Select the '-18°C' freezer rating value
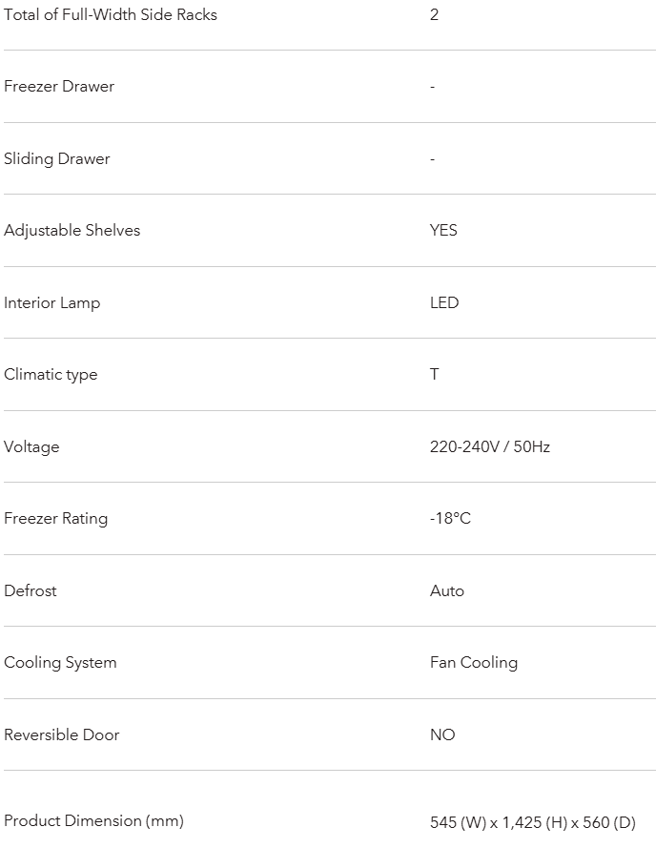656x848 pixels. point(450,518)
